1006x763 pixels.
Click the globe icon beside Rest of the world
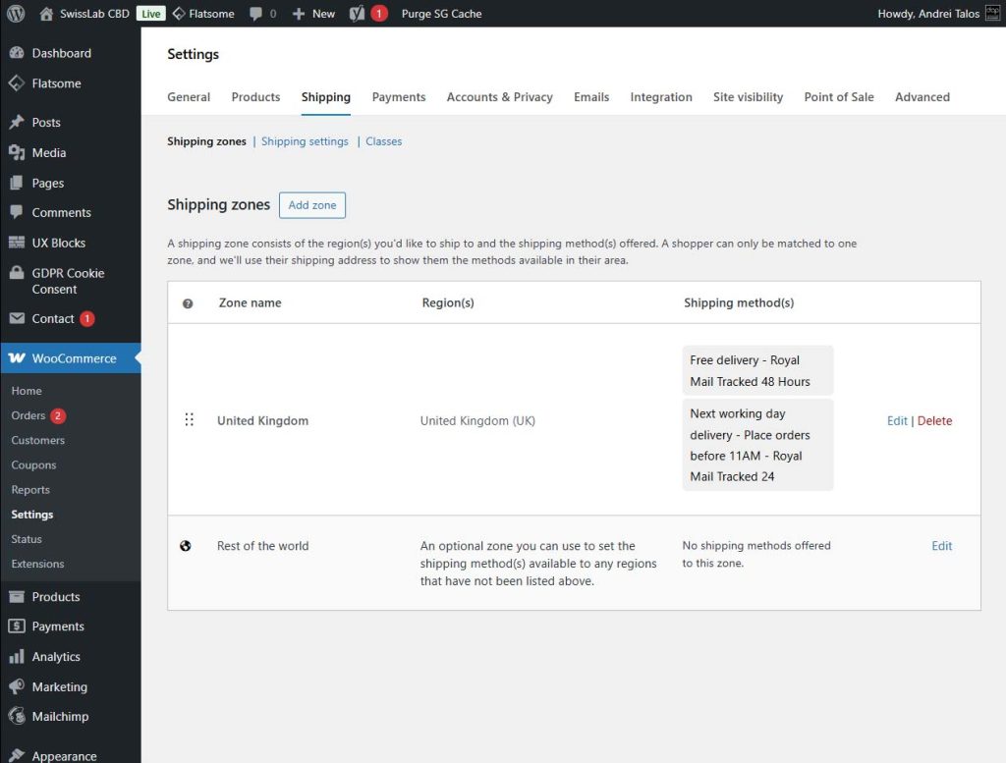point(188,545)
